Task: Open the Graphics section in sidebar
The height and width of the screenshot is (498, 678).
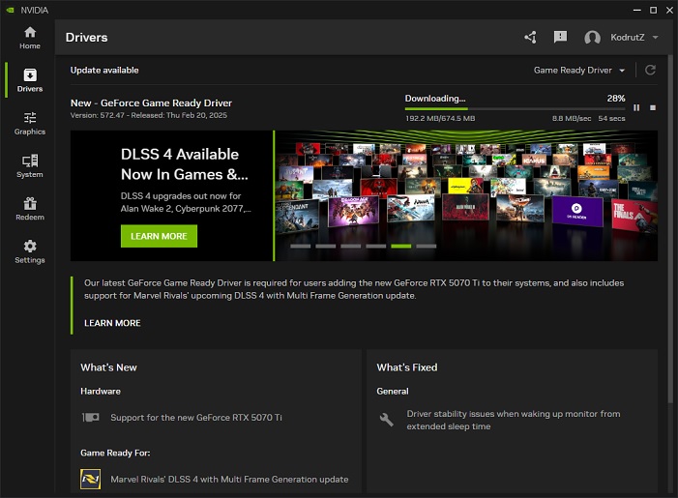Action: [30, 123]
